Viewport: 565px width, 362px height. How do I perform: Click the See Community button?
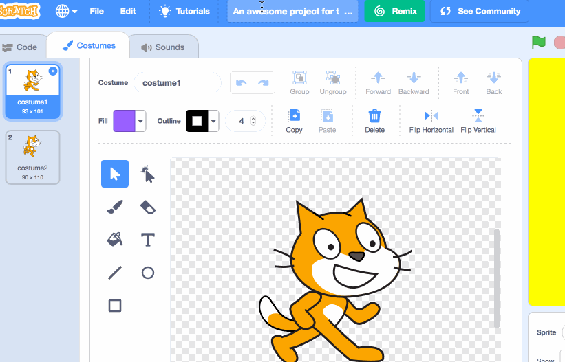pos(480,11)
